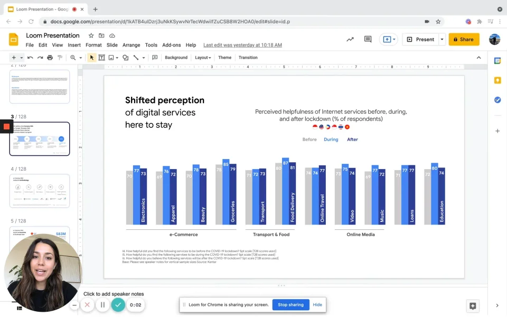Cancel recording with the red X
The width and height of the screenshot is (507, 317).
pos(87,305)
